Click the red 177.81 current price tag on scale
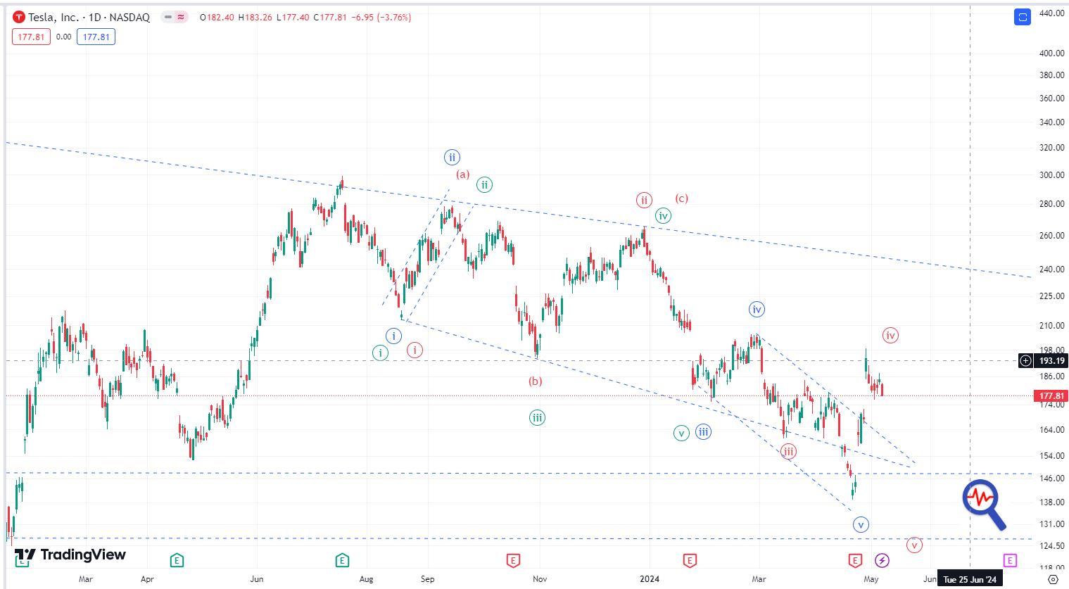This screenshot has width=1069, height=589. click(1051, 396)
